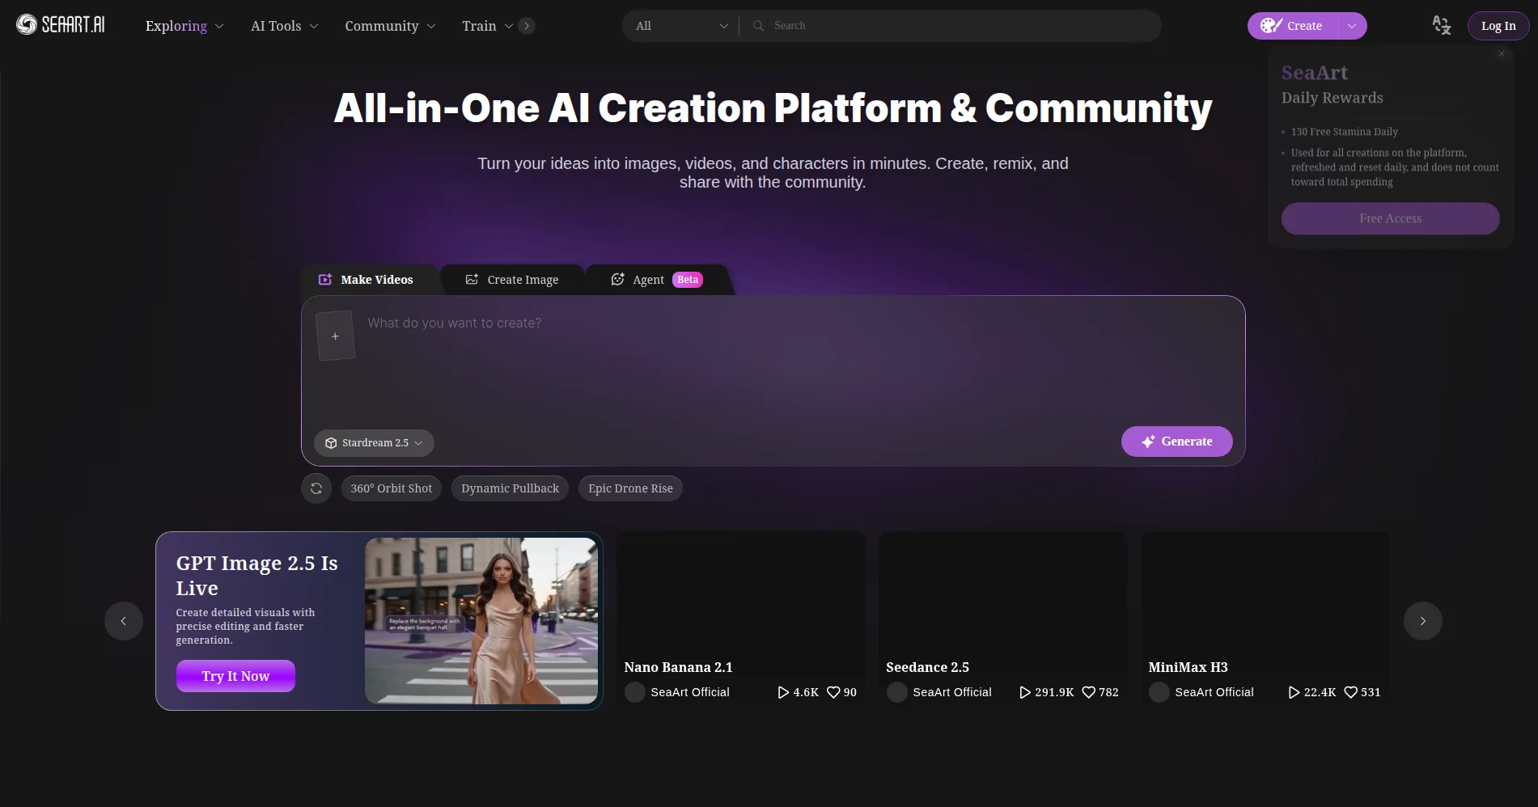Screen dimensions: 1538x807
Task: Click the search magnifier icon
Action: (x=758, y=26)
